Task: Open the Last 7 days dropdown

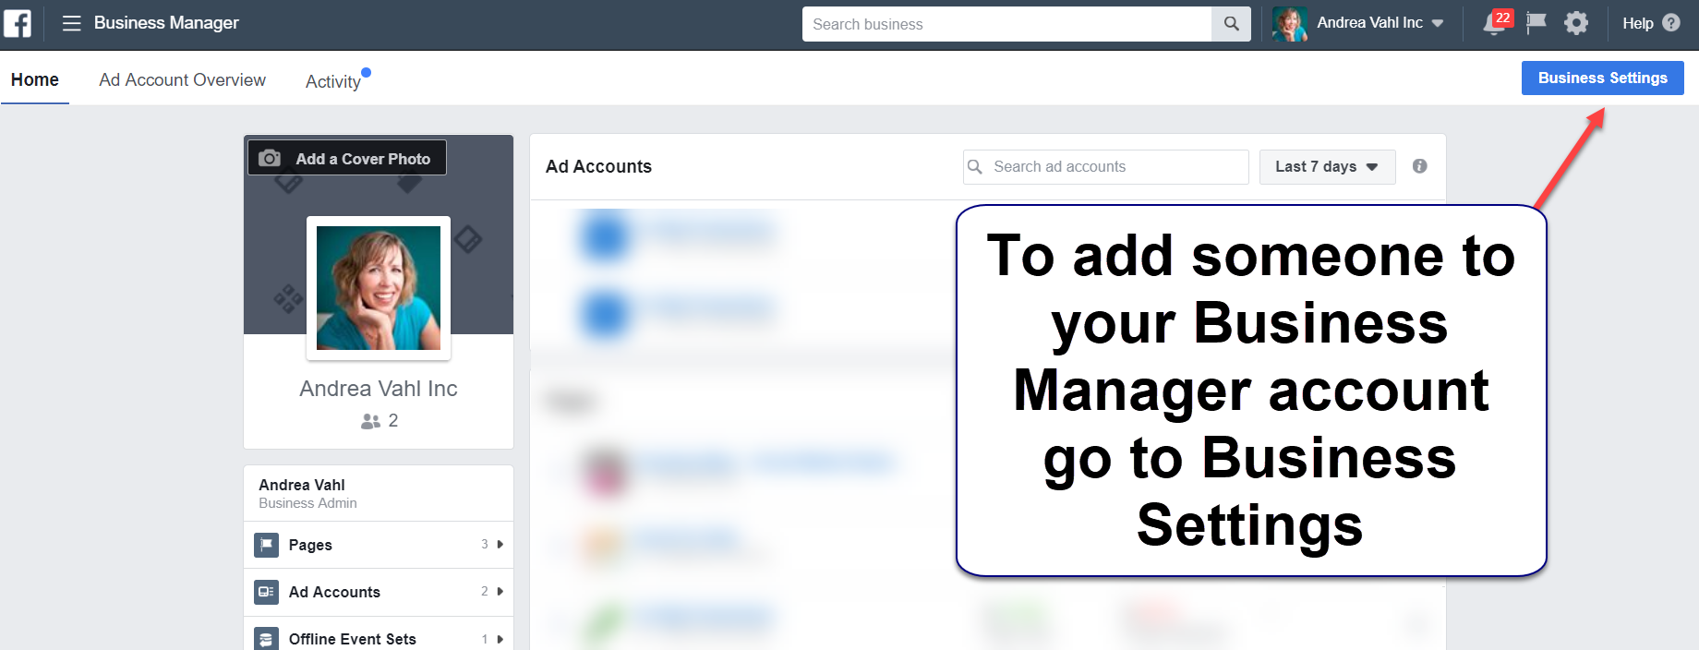Action: tap(1327, 167)
